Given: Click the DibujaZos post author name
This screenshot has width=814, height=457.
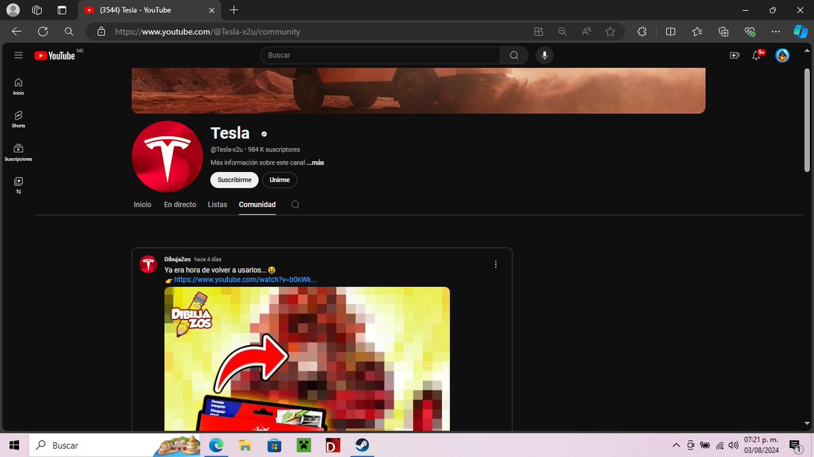Looking at the screenshot, I should pos(178,259).
